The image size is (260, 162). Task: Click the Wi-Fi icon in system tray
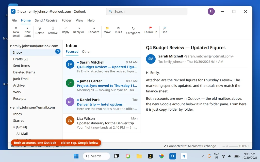pos(223,156)
